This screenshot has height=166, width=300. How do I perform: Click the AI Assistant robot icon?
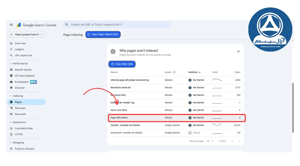click(x=11, y=82)
